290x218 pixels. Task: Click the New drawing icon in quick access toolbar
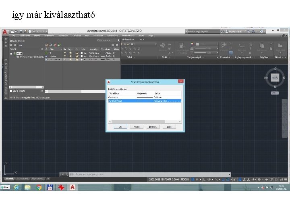12,31
